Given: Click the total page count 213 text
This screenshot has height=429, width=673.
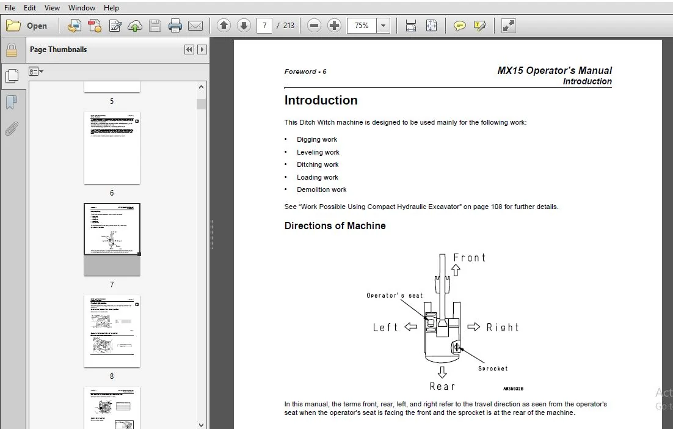Looking at the screenshot, I should click(288, 26).
